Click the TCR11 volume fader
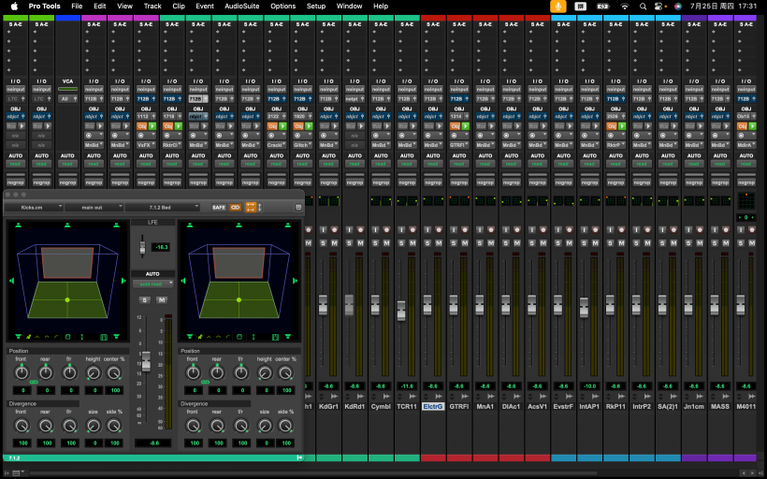The height and width of the screenshot is (479, 767). click(x=401, y=312)
